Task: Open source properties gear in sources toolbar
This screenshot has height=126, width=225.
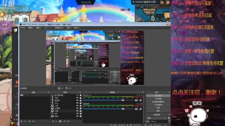Action: [60, 121]
